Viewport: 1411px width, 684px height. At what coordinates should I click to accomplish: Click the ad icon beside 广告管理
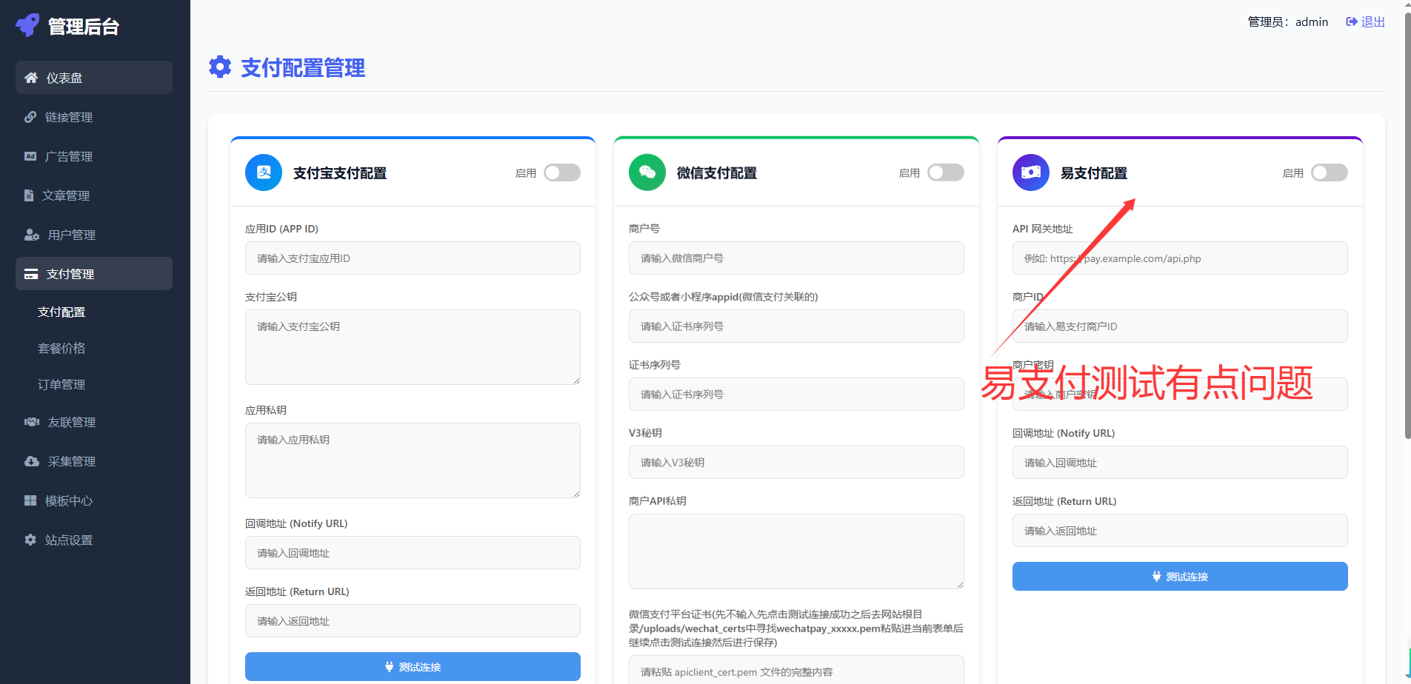tap(30, 156)
